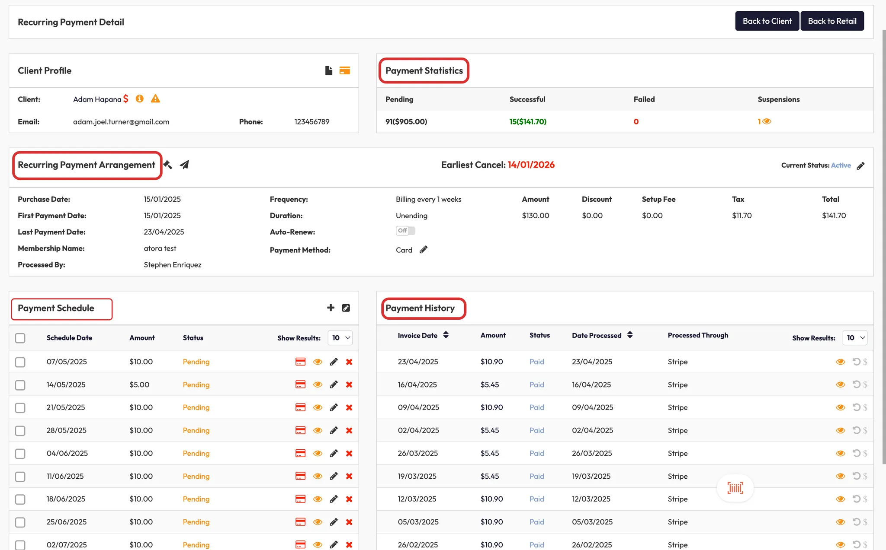Sort Payment History by Invoice Date
886x550 pixels.
click(x=446, y=335)
